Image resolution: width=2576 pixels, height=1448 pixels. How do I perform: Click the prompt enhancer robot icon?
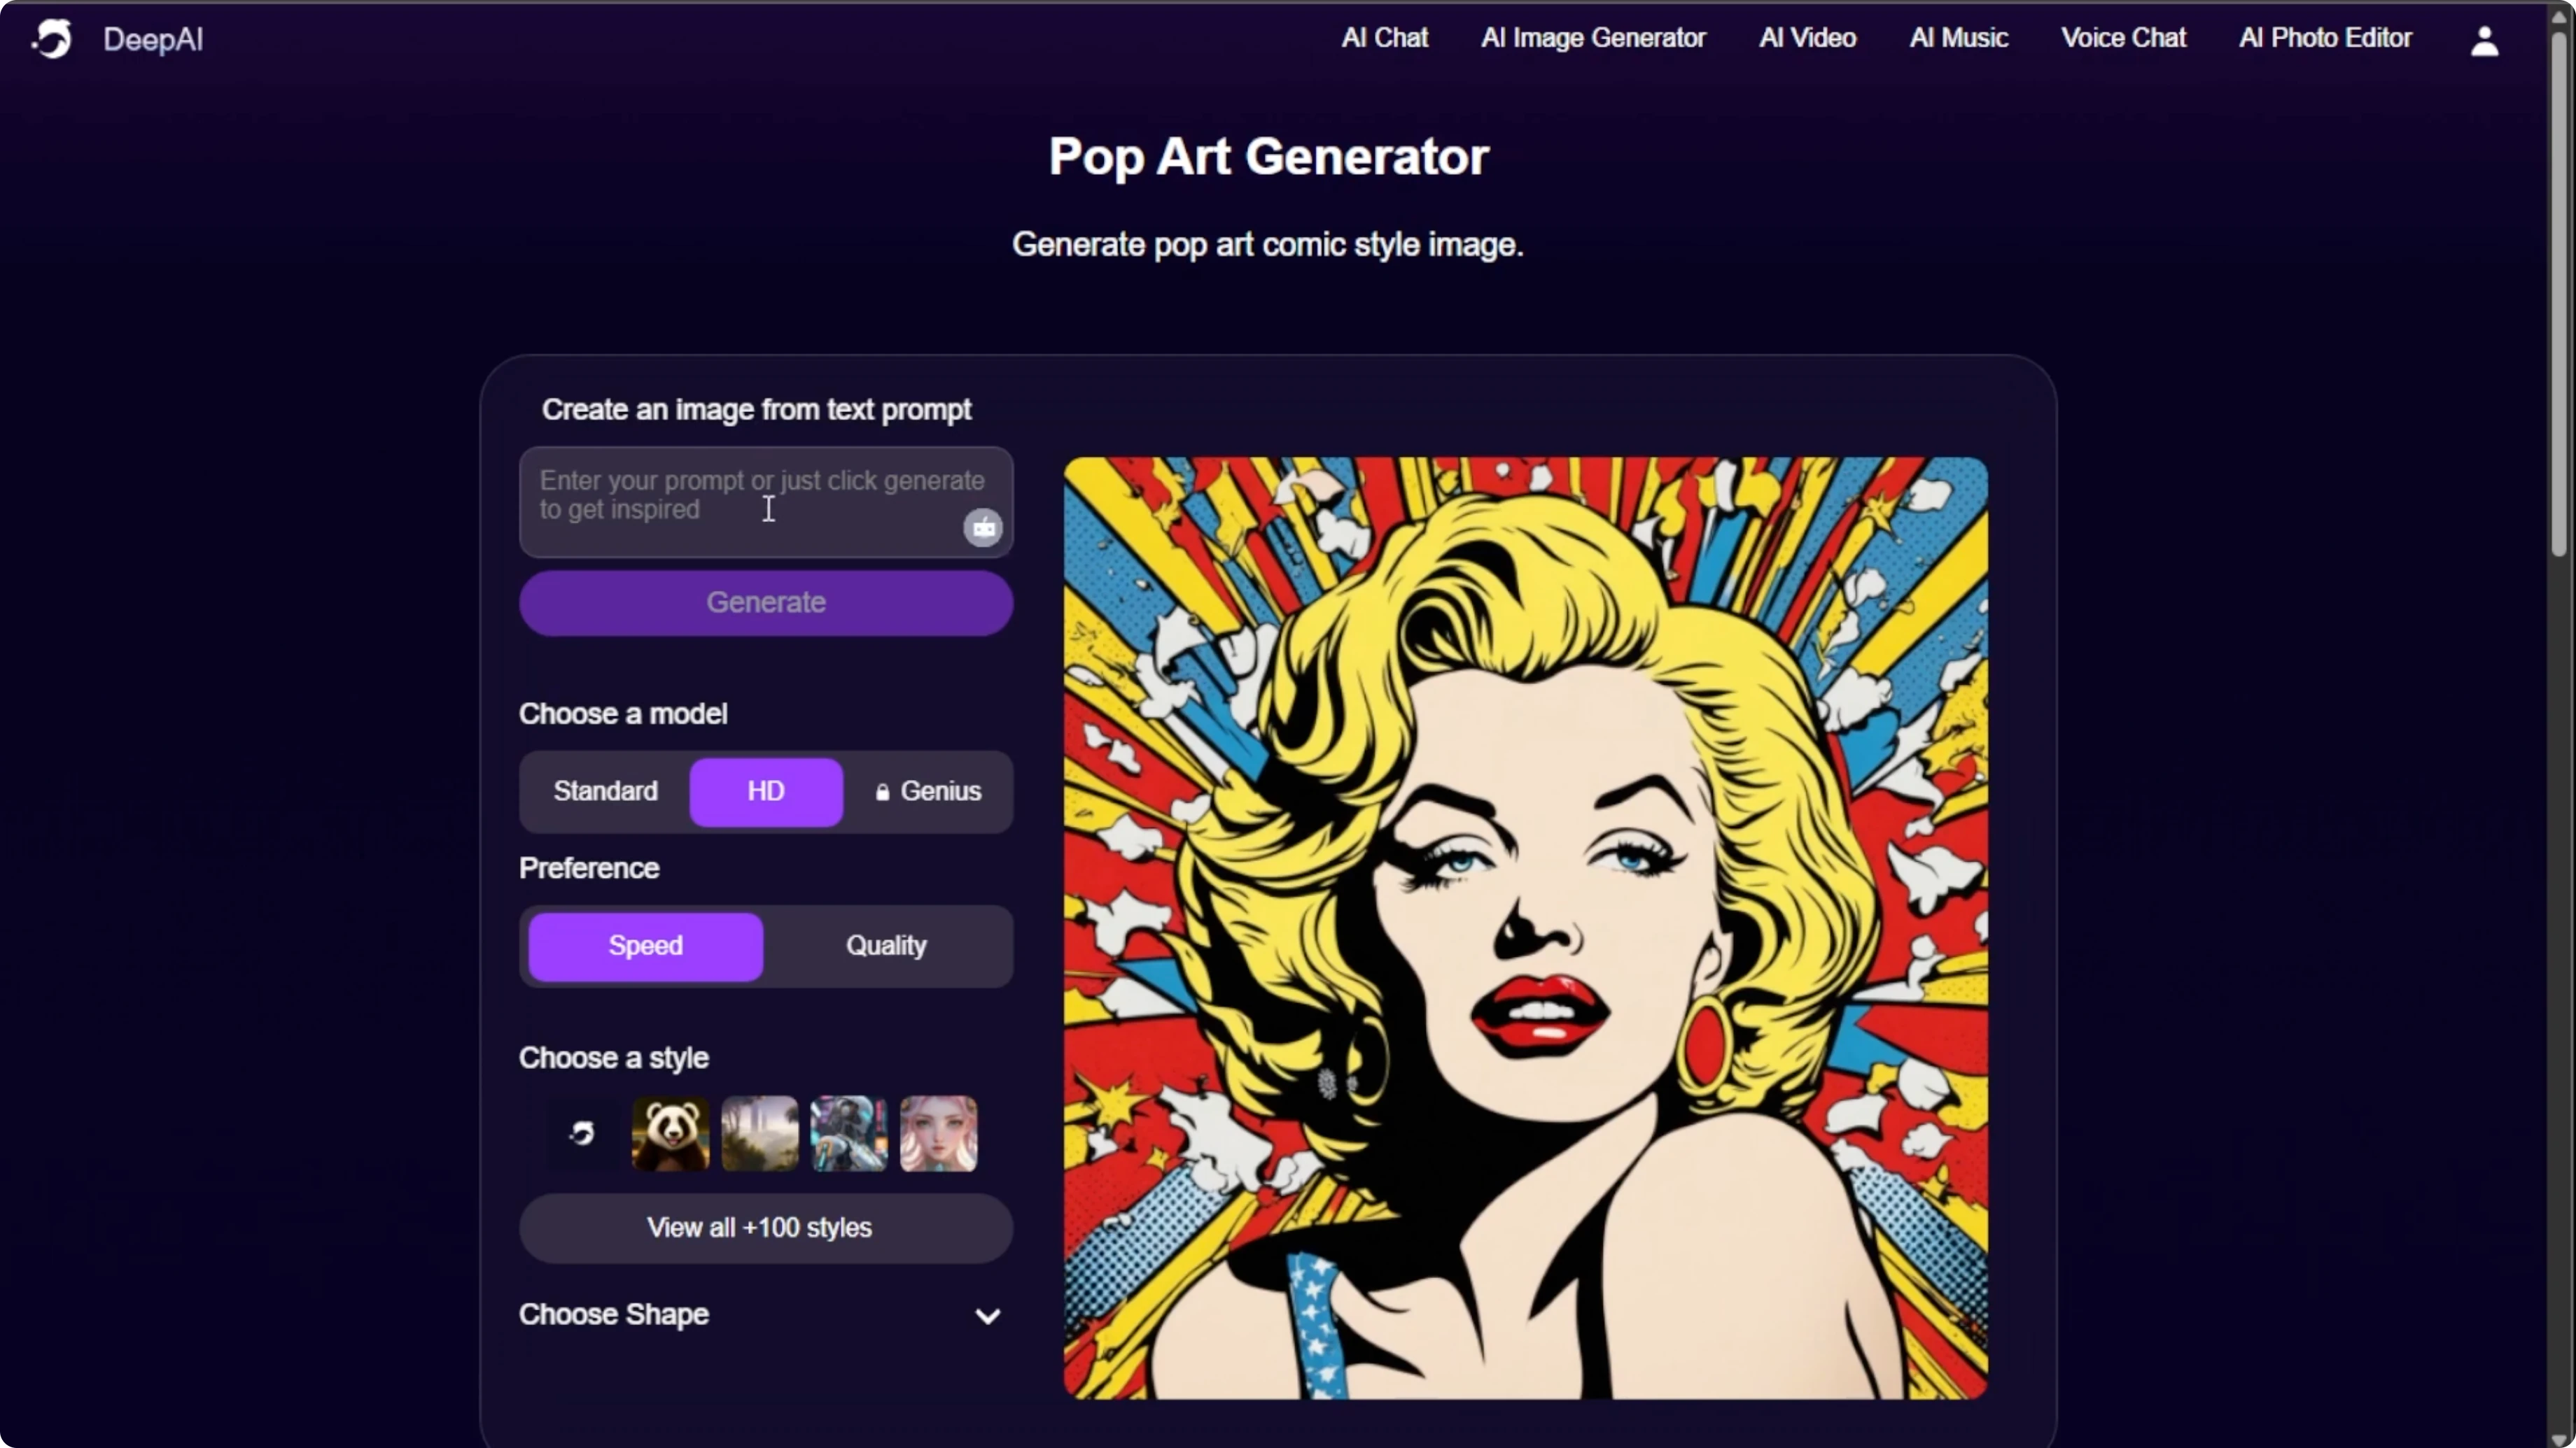tap(983, 527)
